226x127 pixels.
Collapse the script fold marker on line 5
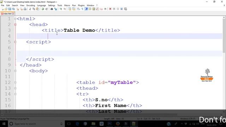pos(15,42)
